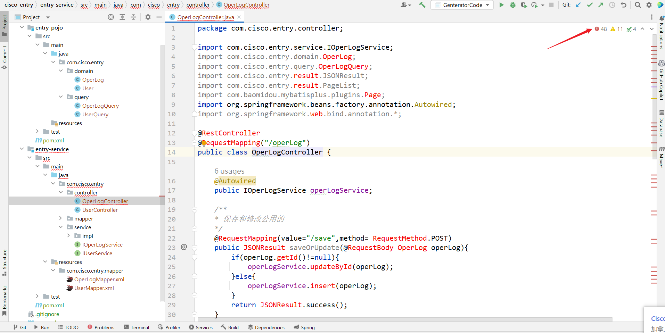665x333 pixels.
Task: Show Git history clock icon
Action: coord(612,5)
